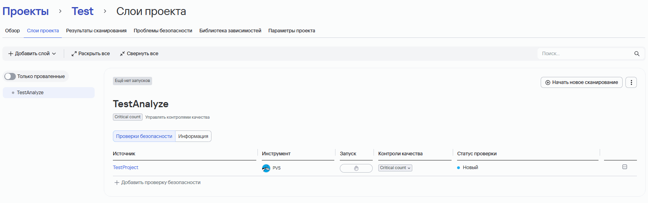Screen dimensions: 648x203
Task: Toggle the Только проваленные switch
Action: 10,76
